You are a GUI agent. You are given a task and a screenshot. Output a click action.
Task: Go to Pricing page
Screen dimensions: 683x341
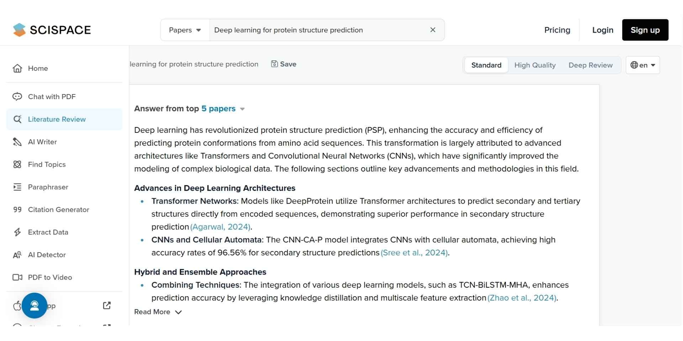(x=557, y=30)
